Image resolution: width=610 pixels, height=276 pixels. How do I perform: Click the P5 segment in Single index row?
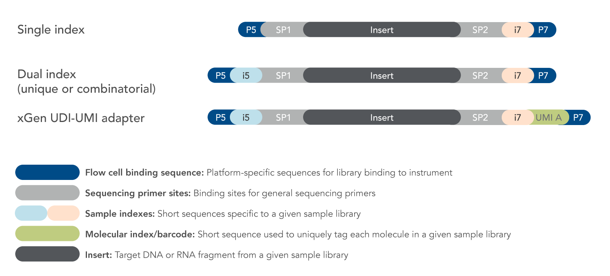250,30
